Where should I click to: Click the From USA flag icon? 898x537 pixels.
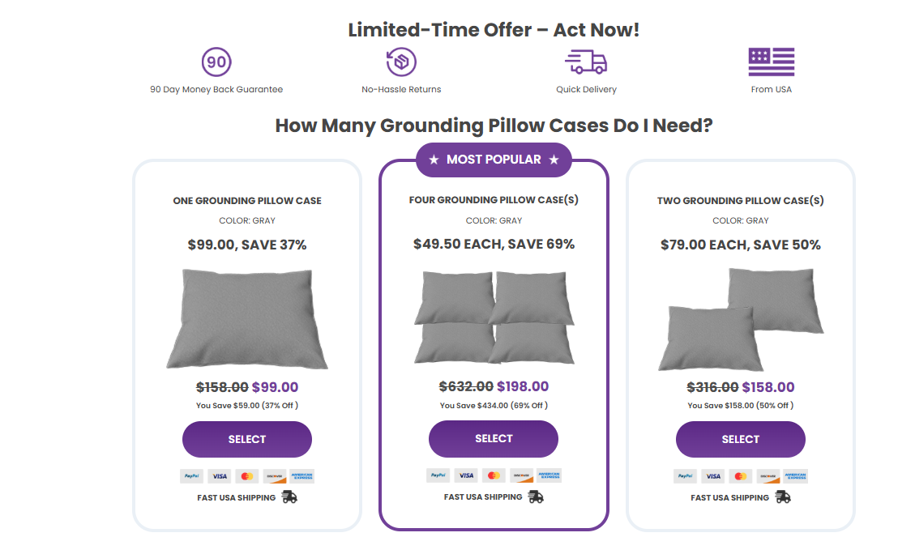[771, 62]
